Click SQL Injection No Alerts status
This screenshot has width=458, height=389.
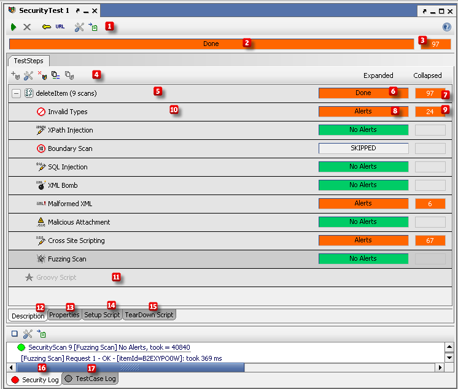[x=363, y=166]
